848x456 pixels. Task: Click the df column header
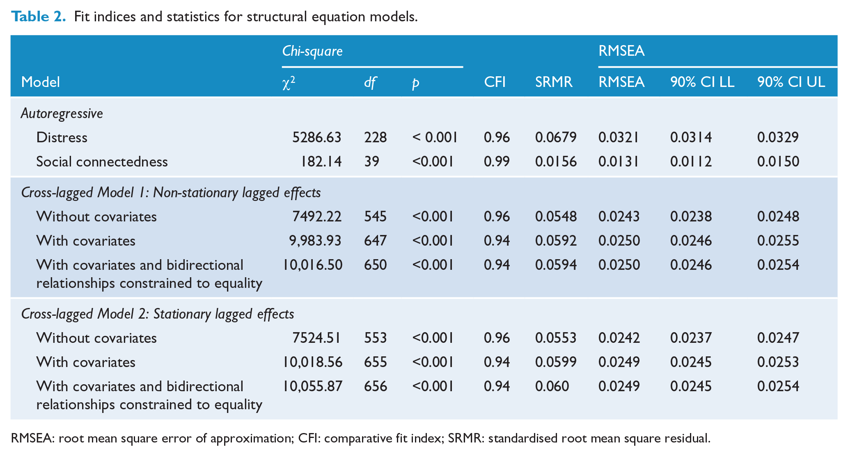370,82
